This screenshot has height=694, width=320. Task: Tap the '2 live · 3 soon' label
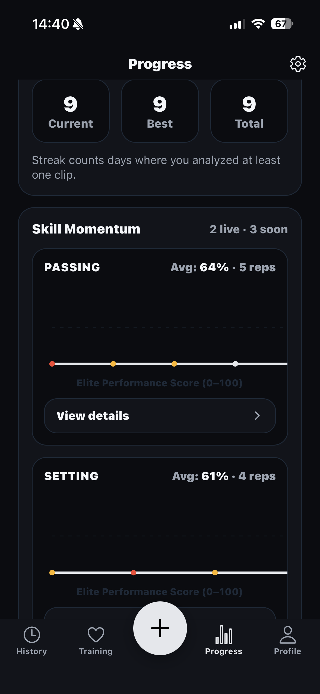[249, 229]
